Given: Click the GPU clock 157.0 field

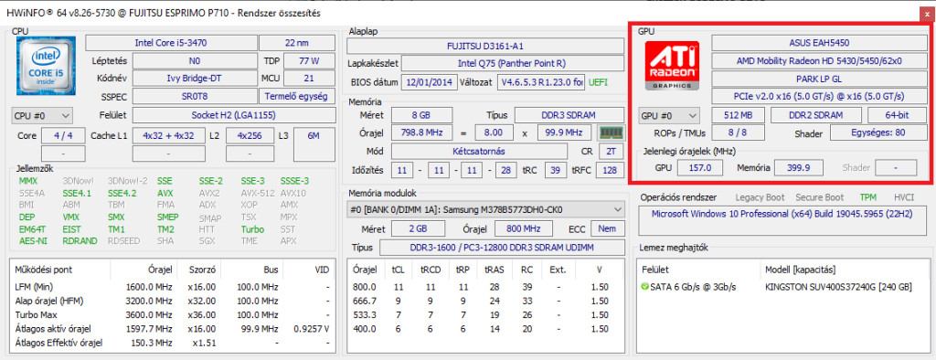Looking at the screenshot, I should click(700, 168).
